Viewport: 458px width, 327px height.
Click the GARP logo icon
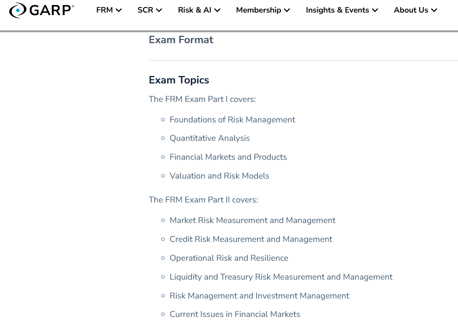click(18, 10)
